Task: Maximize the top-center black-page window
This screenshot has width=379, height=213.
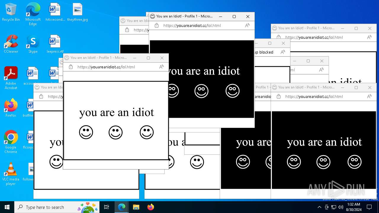Action: pos(234,17)
